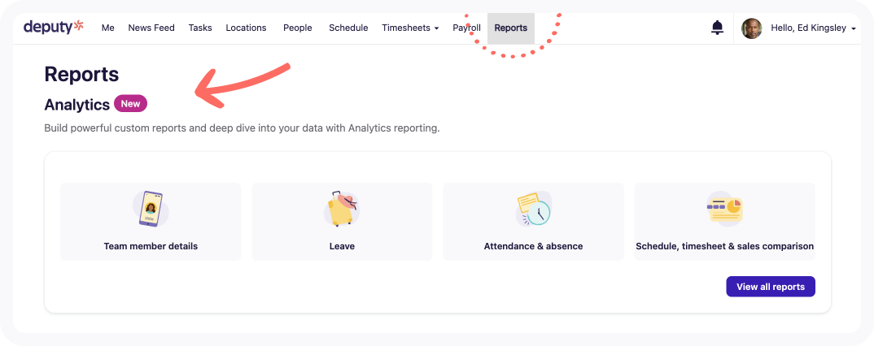The image size is (874, 346).
Task: Click the suitcase Leave icon
Action: (342, 210)
